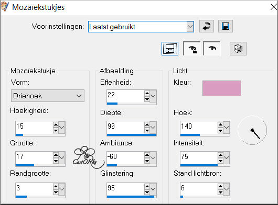Screen dimensions: 278x205
Task: Toggle the auto proof lock eye
Action: pyautogui.click(x=192, y=49)
